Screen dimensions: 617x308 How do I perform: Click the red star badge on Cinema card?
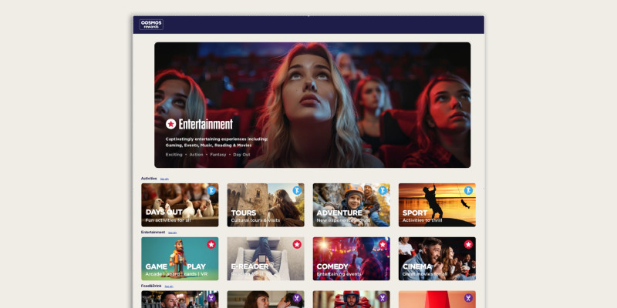pyautogui.click(x=468, y=244)
